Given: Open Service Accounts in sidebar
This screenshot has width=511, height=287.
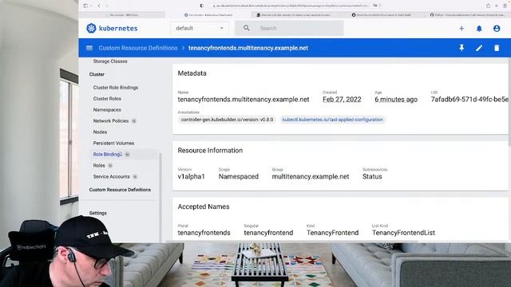Looking at the screenshot, I should click(112, 176).
